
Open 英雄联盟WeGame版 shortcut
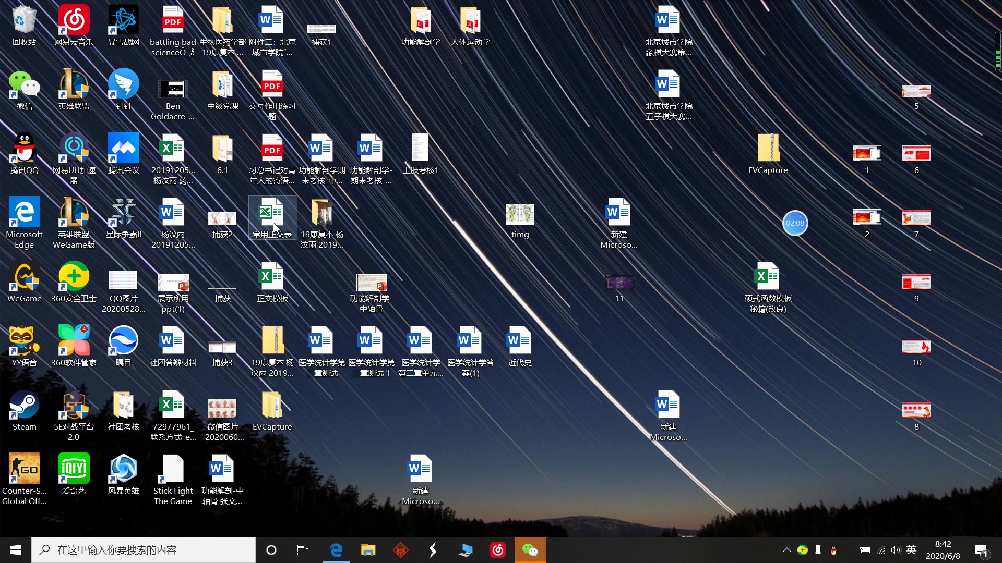tap(74, 224)
